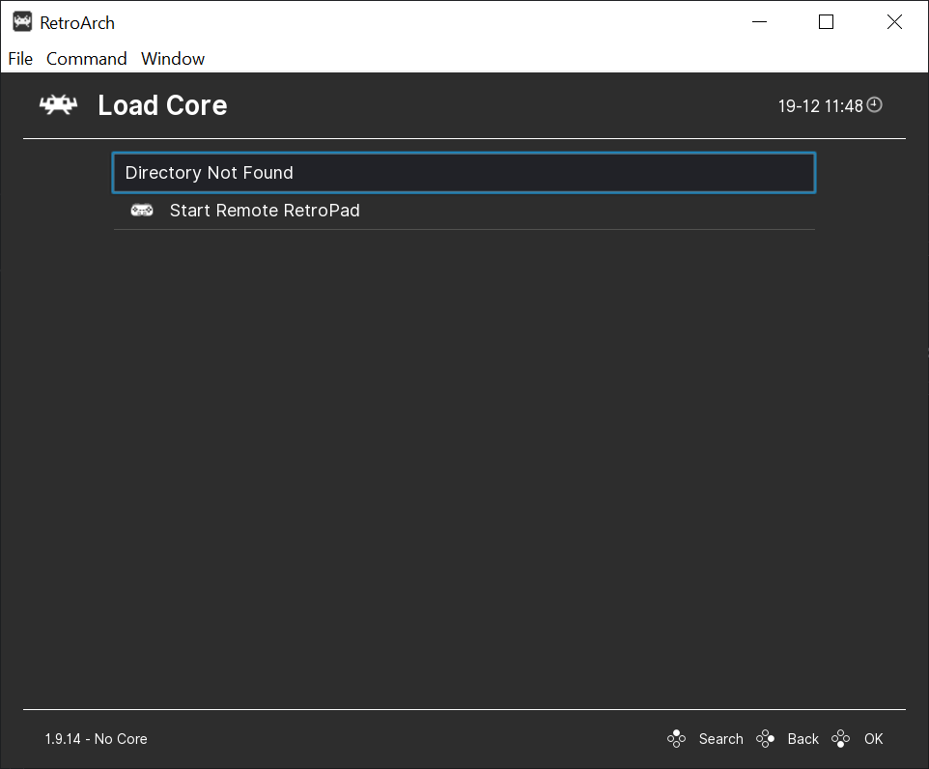This screenshot has height=769, width=929.
Task: Open the Command menu
Action: click(86, 58)
